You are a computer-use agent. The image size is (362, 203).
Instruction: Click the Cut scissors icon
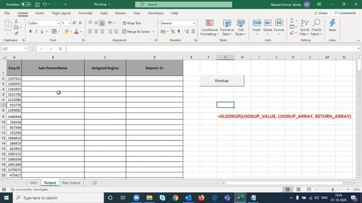[x=16, y=21]
